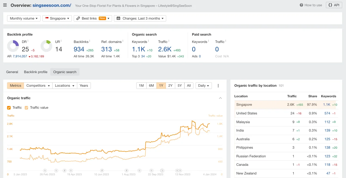The width and height of the screenshot is (346, 178).
Task: Click the URL Rating donut chart
Action: (x=46, y=46)
